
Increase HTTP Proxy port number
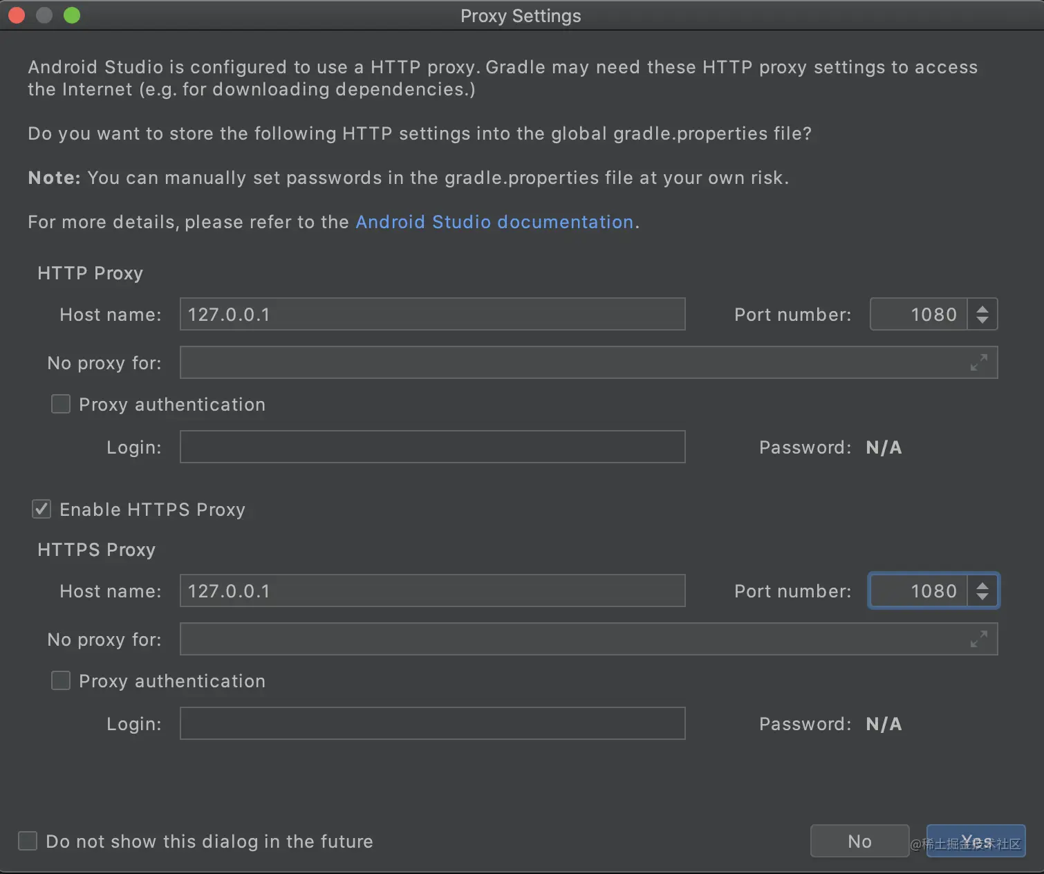pos(982,308)
